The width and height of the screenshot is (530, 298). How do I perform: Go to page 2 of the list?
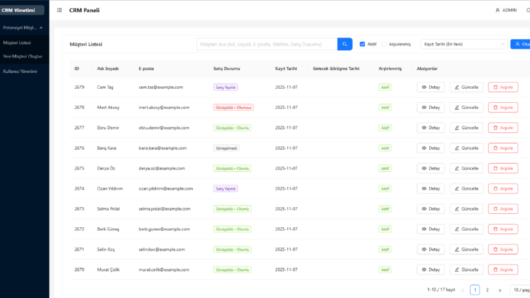pyautogui.click(x=487, y=290)
